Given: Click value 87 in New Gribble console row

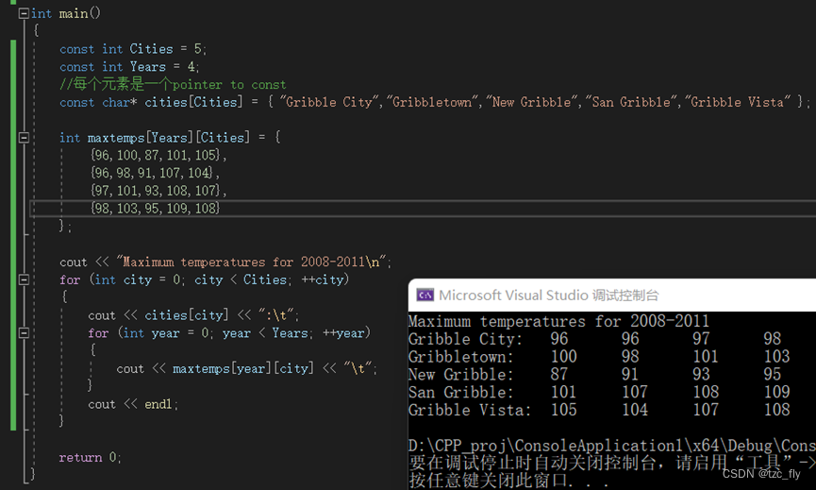Looking at the screenshot, I should (x=558, y=374).
